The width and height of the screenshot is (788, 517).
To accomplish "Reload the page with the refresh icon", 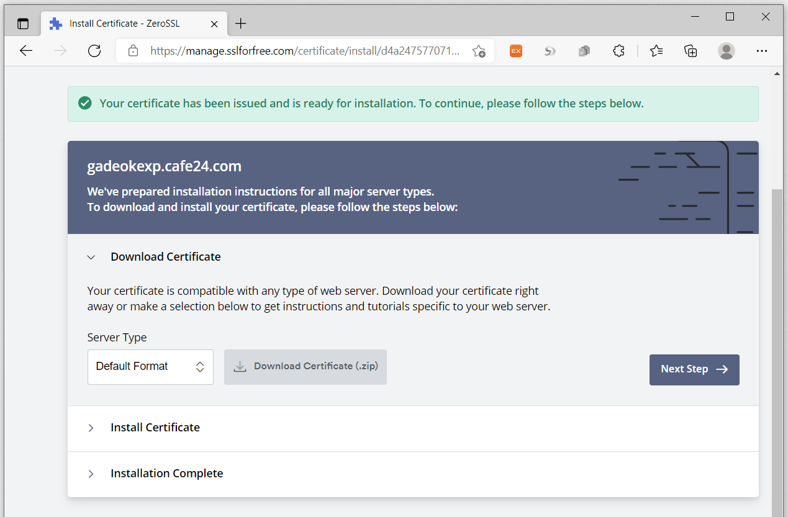I will click(x=94, y=51).
